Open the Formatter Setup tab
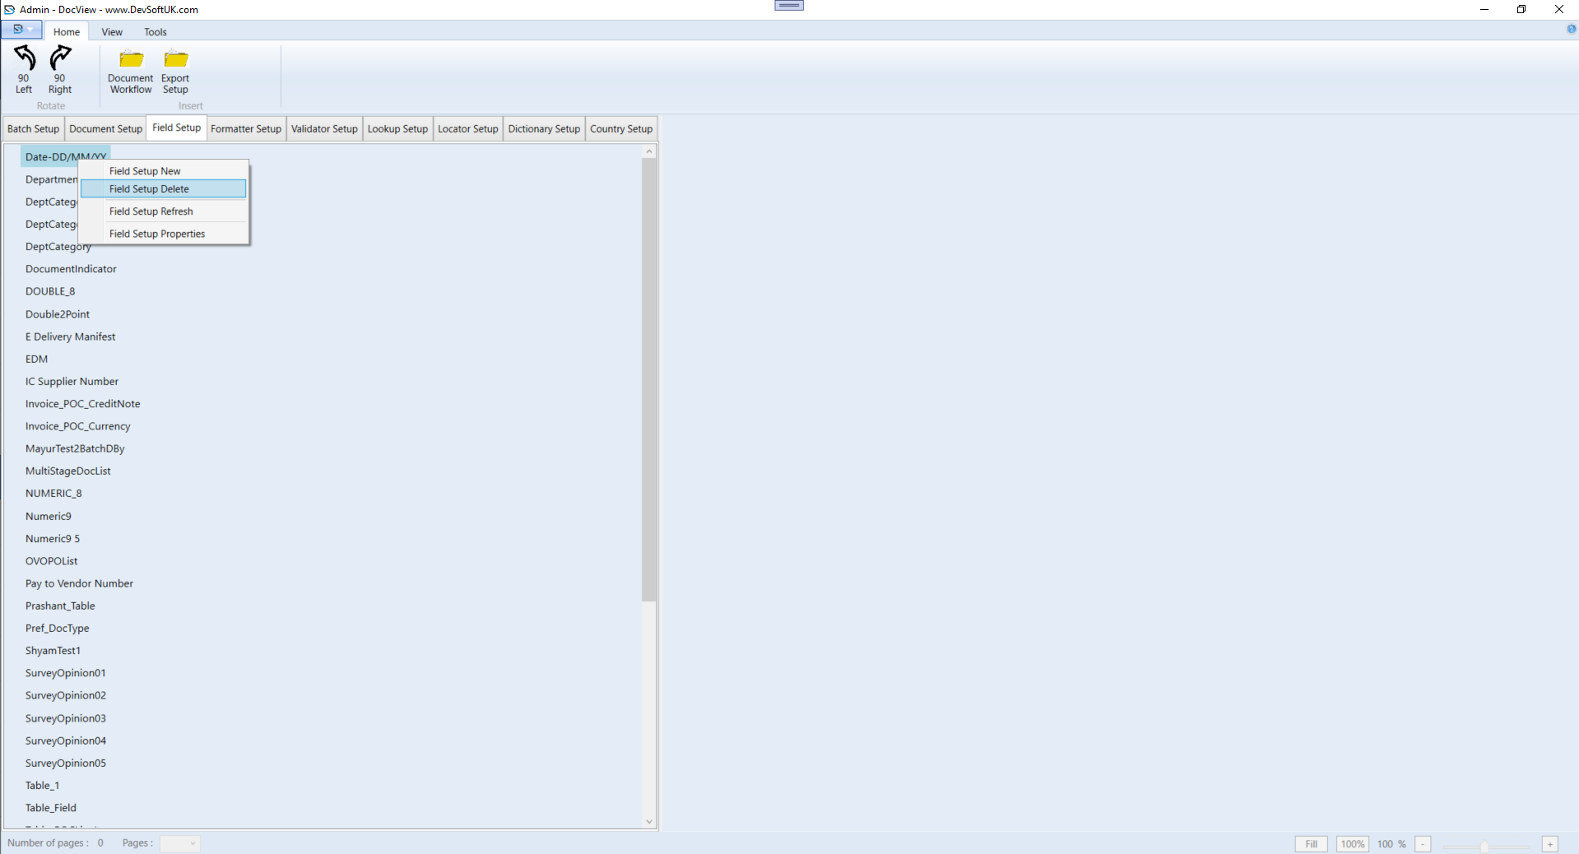 click(x=246, y=129)
